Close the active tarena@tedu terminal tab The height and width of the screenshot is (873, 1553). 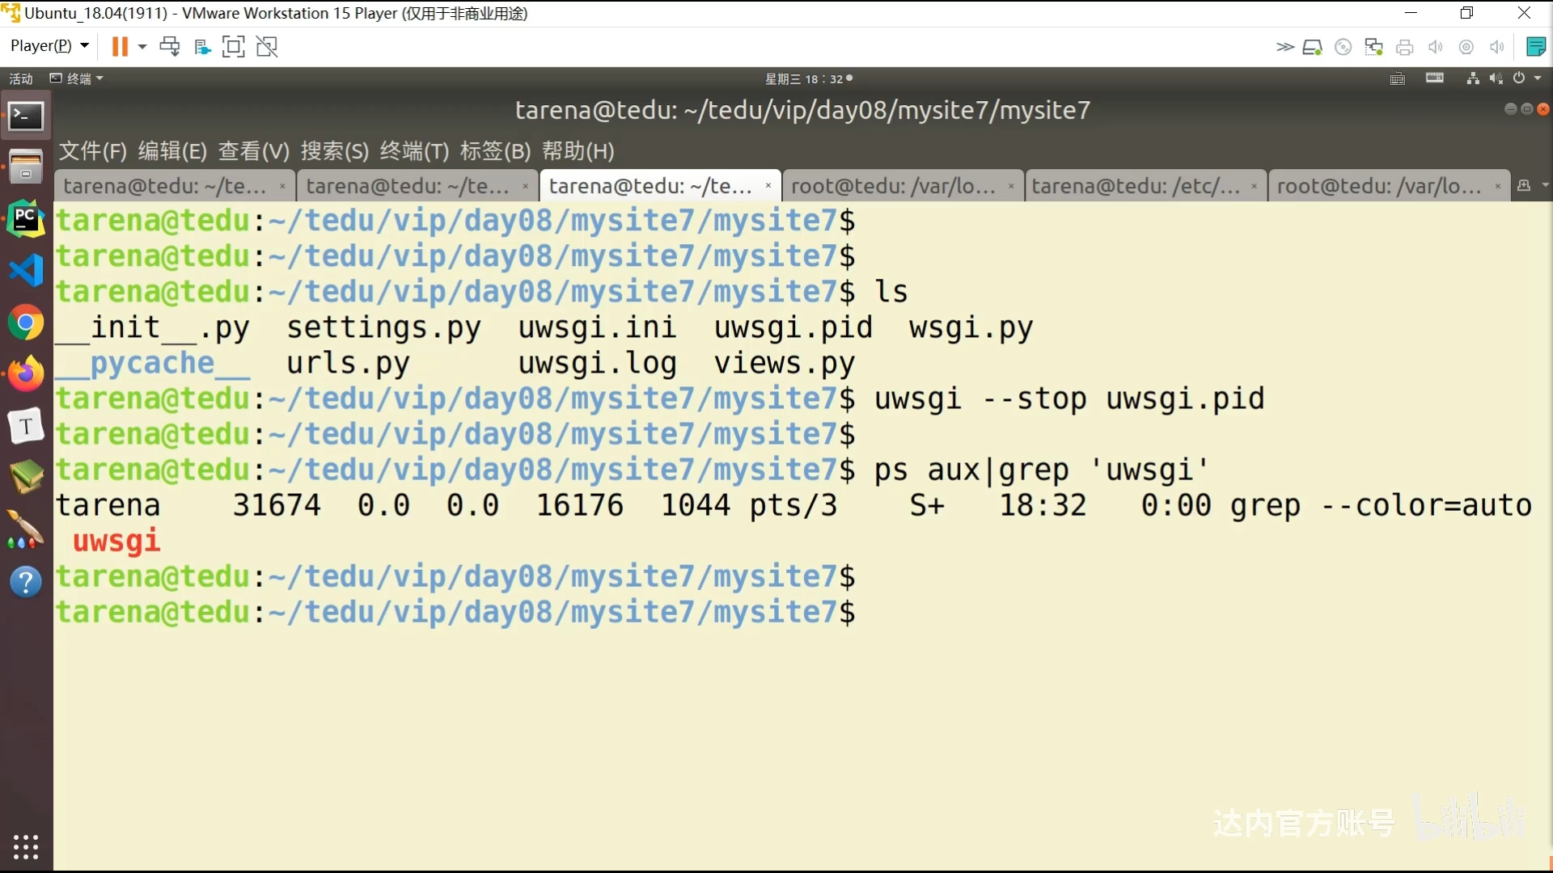coord(768,186)
